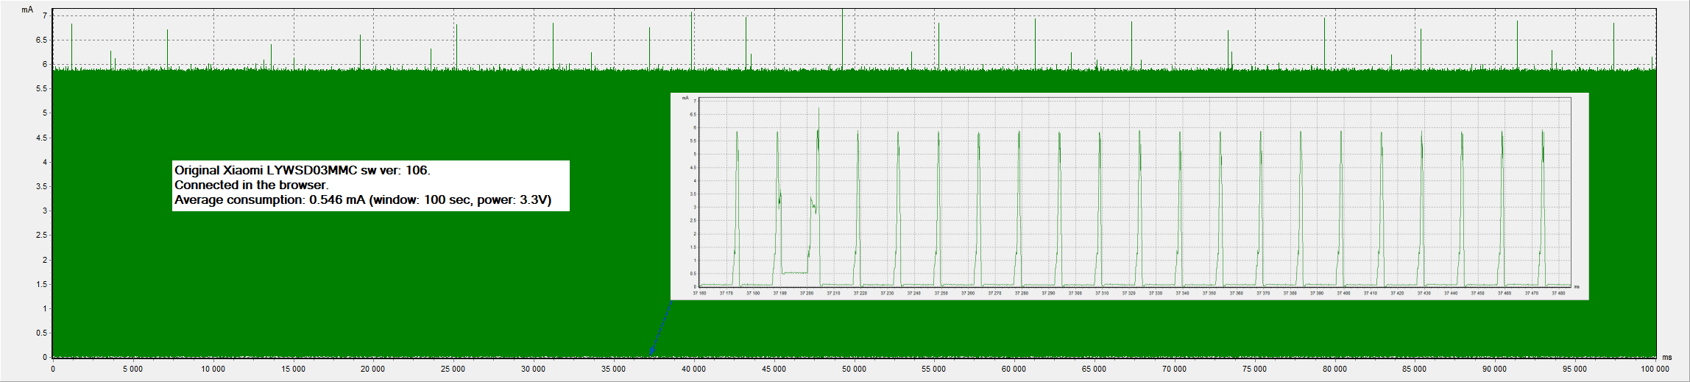Click the spike near 97 500 ms

click(x=1614, y=46)
